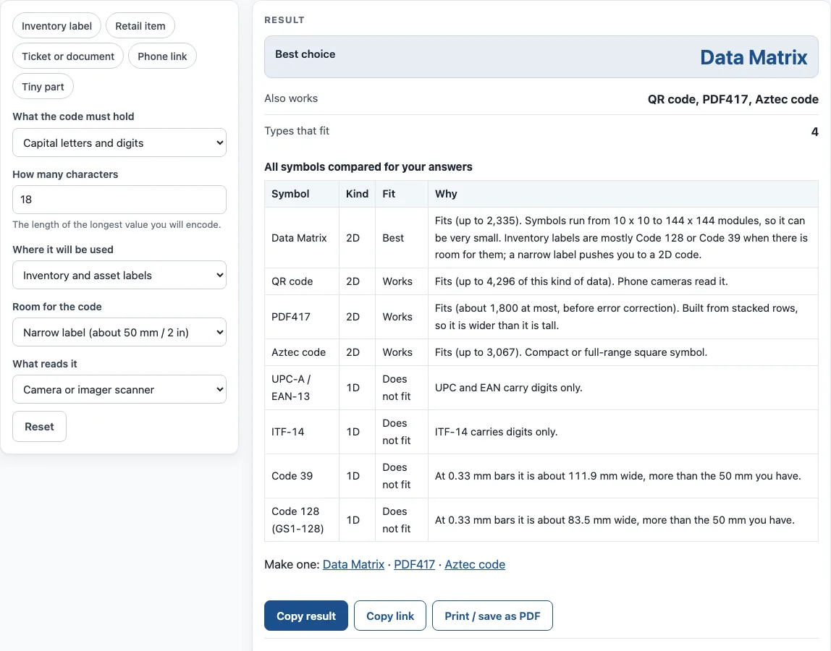Select the Tiny part preset
This screenshot has height=651, width=831.
click(x=43, y=86)
